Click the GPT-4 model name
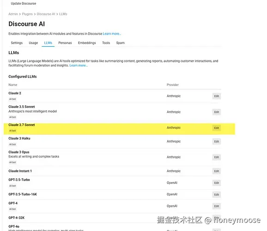 click(x=13, y=203)
